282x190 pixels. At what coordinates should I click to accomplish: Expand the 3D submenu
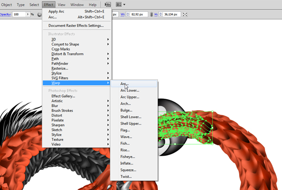(x=77, y=40)
